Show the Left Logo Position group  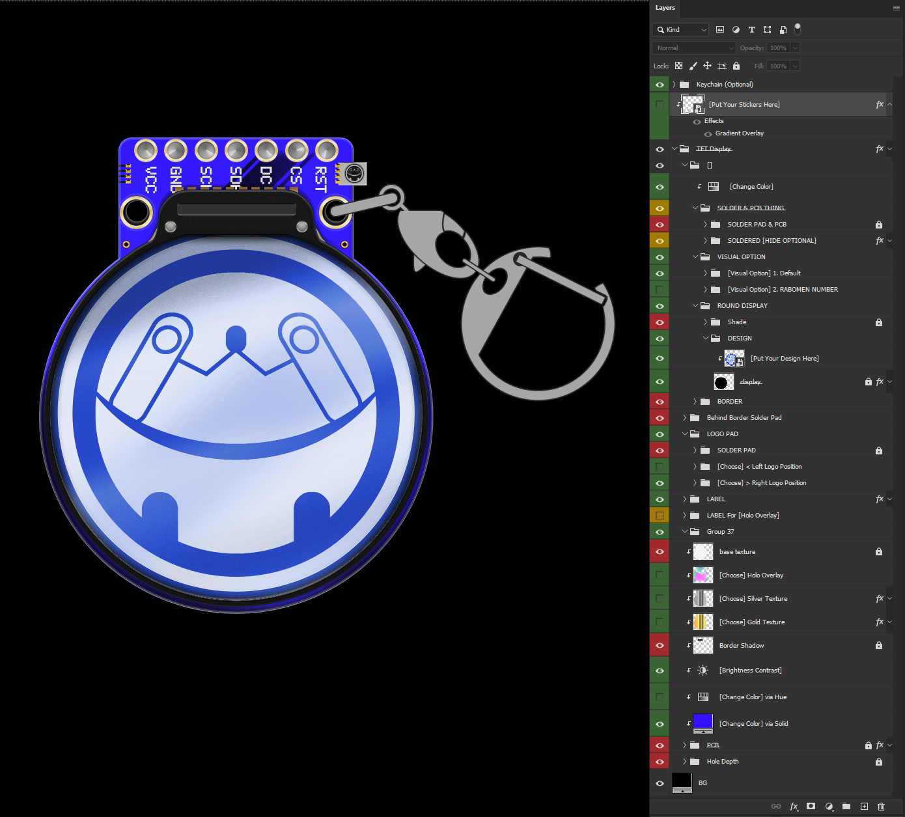pyautogui.click(x=660, y=467)
